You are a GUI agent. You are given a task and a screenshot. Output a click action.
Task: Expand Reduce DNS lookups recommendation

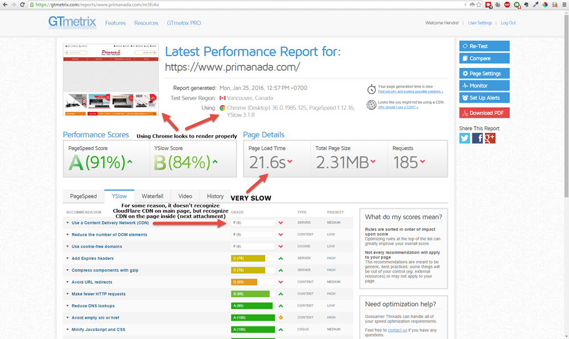click(x=93, y=306)
